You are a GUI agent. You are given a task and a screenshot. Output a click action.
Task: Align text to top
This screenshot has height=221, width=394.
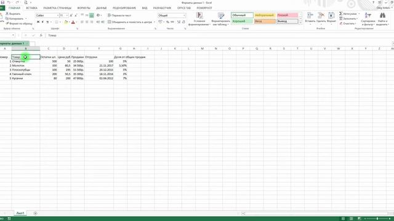[x=82, y=15]
